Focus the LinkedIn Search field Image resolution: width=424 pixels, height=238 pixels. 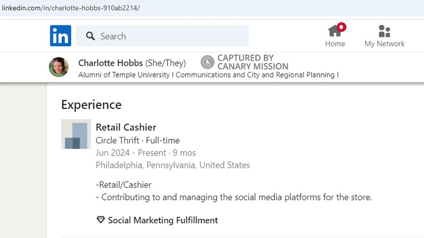[170, 36]
